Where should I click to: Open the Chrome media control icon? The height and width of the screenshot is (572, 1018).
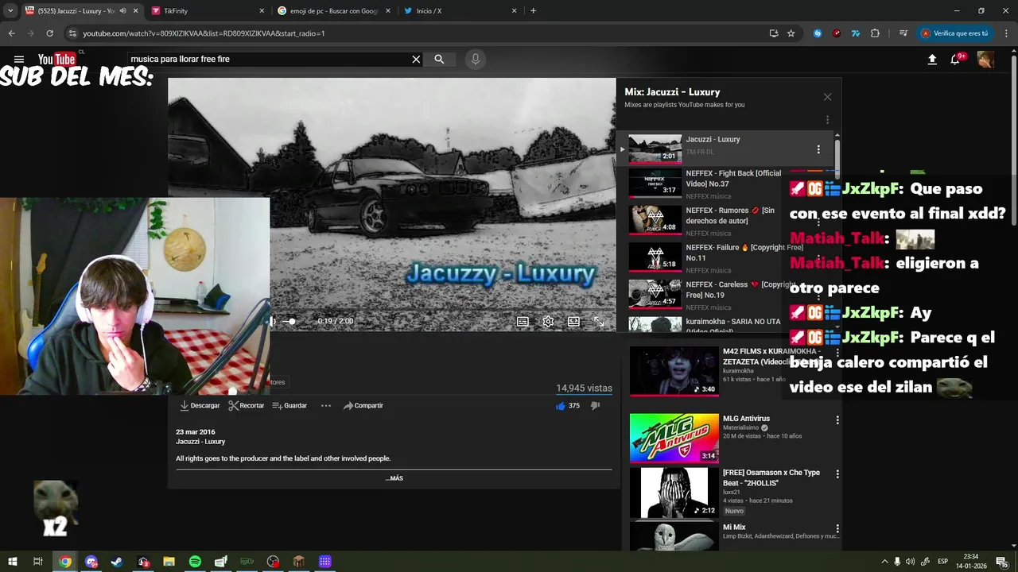[903, 33]
